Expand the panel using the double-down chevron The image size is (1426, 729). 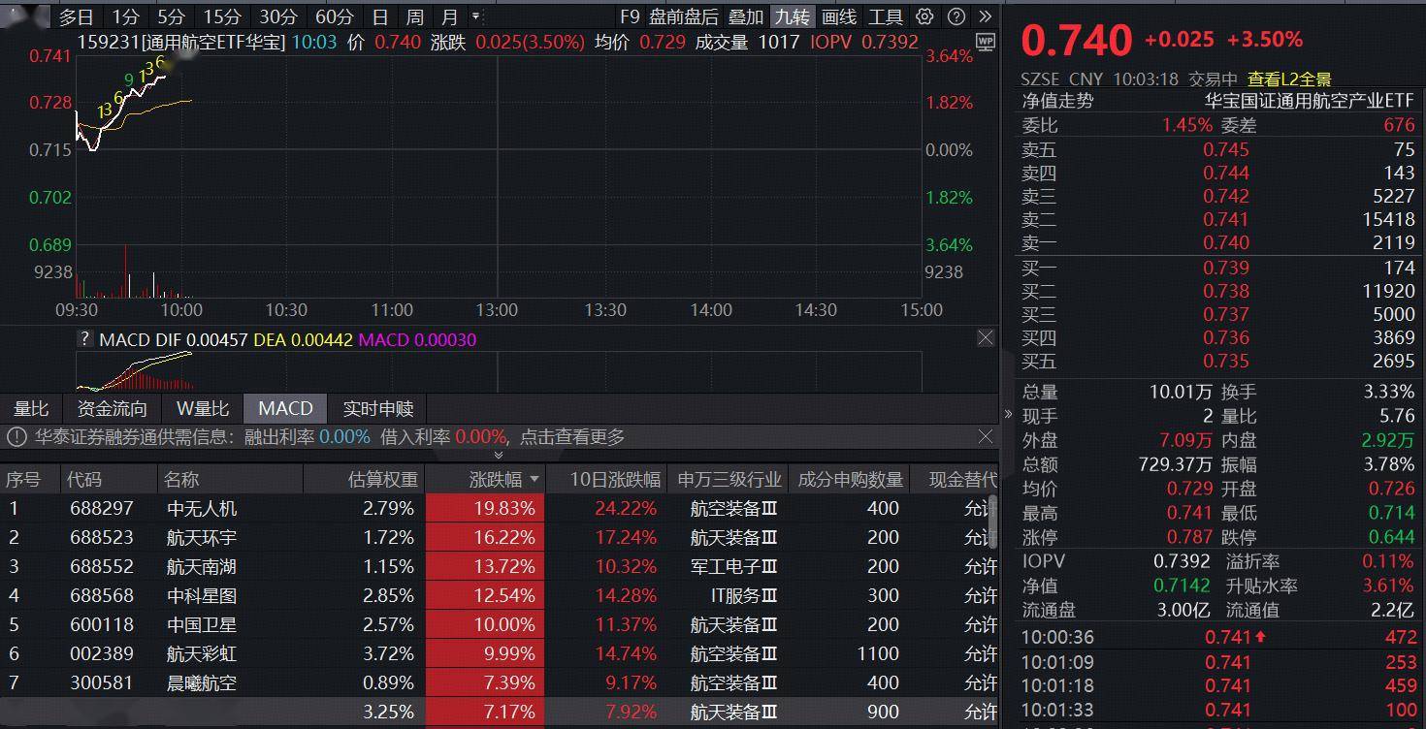click(499, 455)
